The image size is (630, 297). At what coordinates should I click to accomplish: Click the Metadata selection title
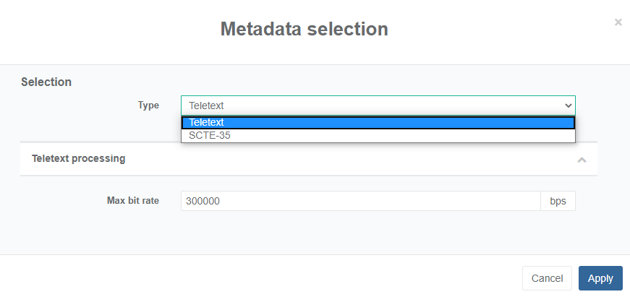tap(304, 29)
